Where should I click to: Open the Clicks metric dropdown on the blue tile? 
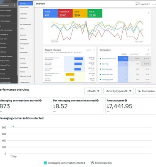(47, 12)
